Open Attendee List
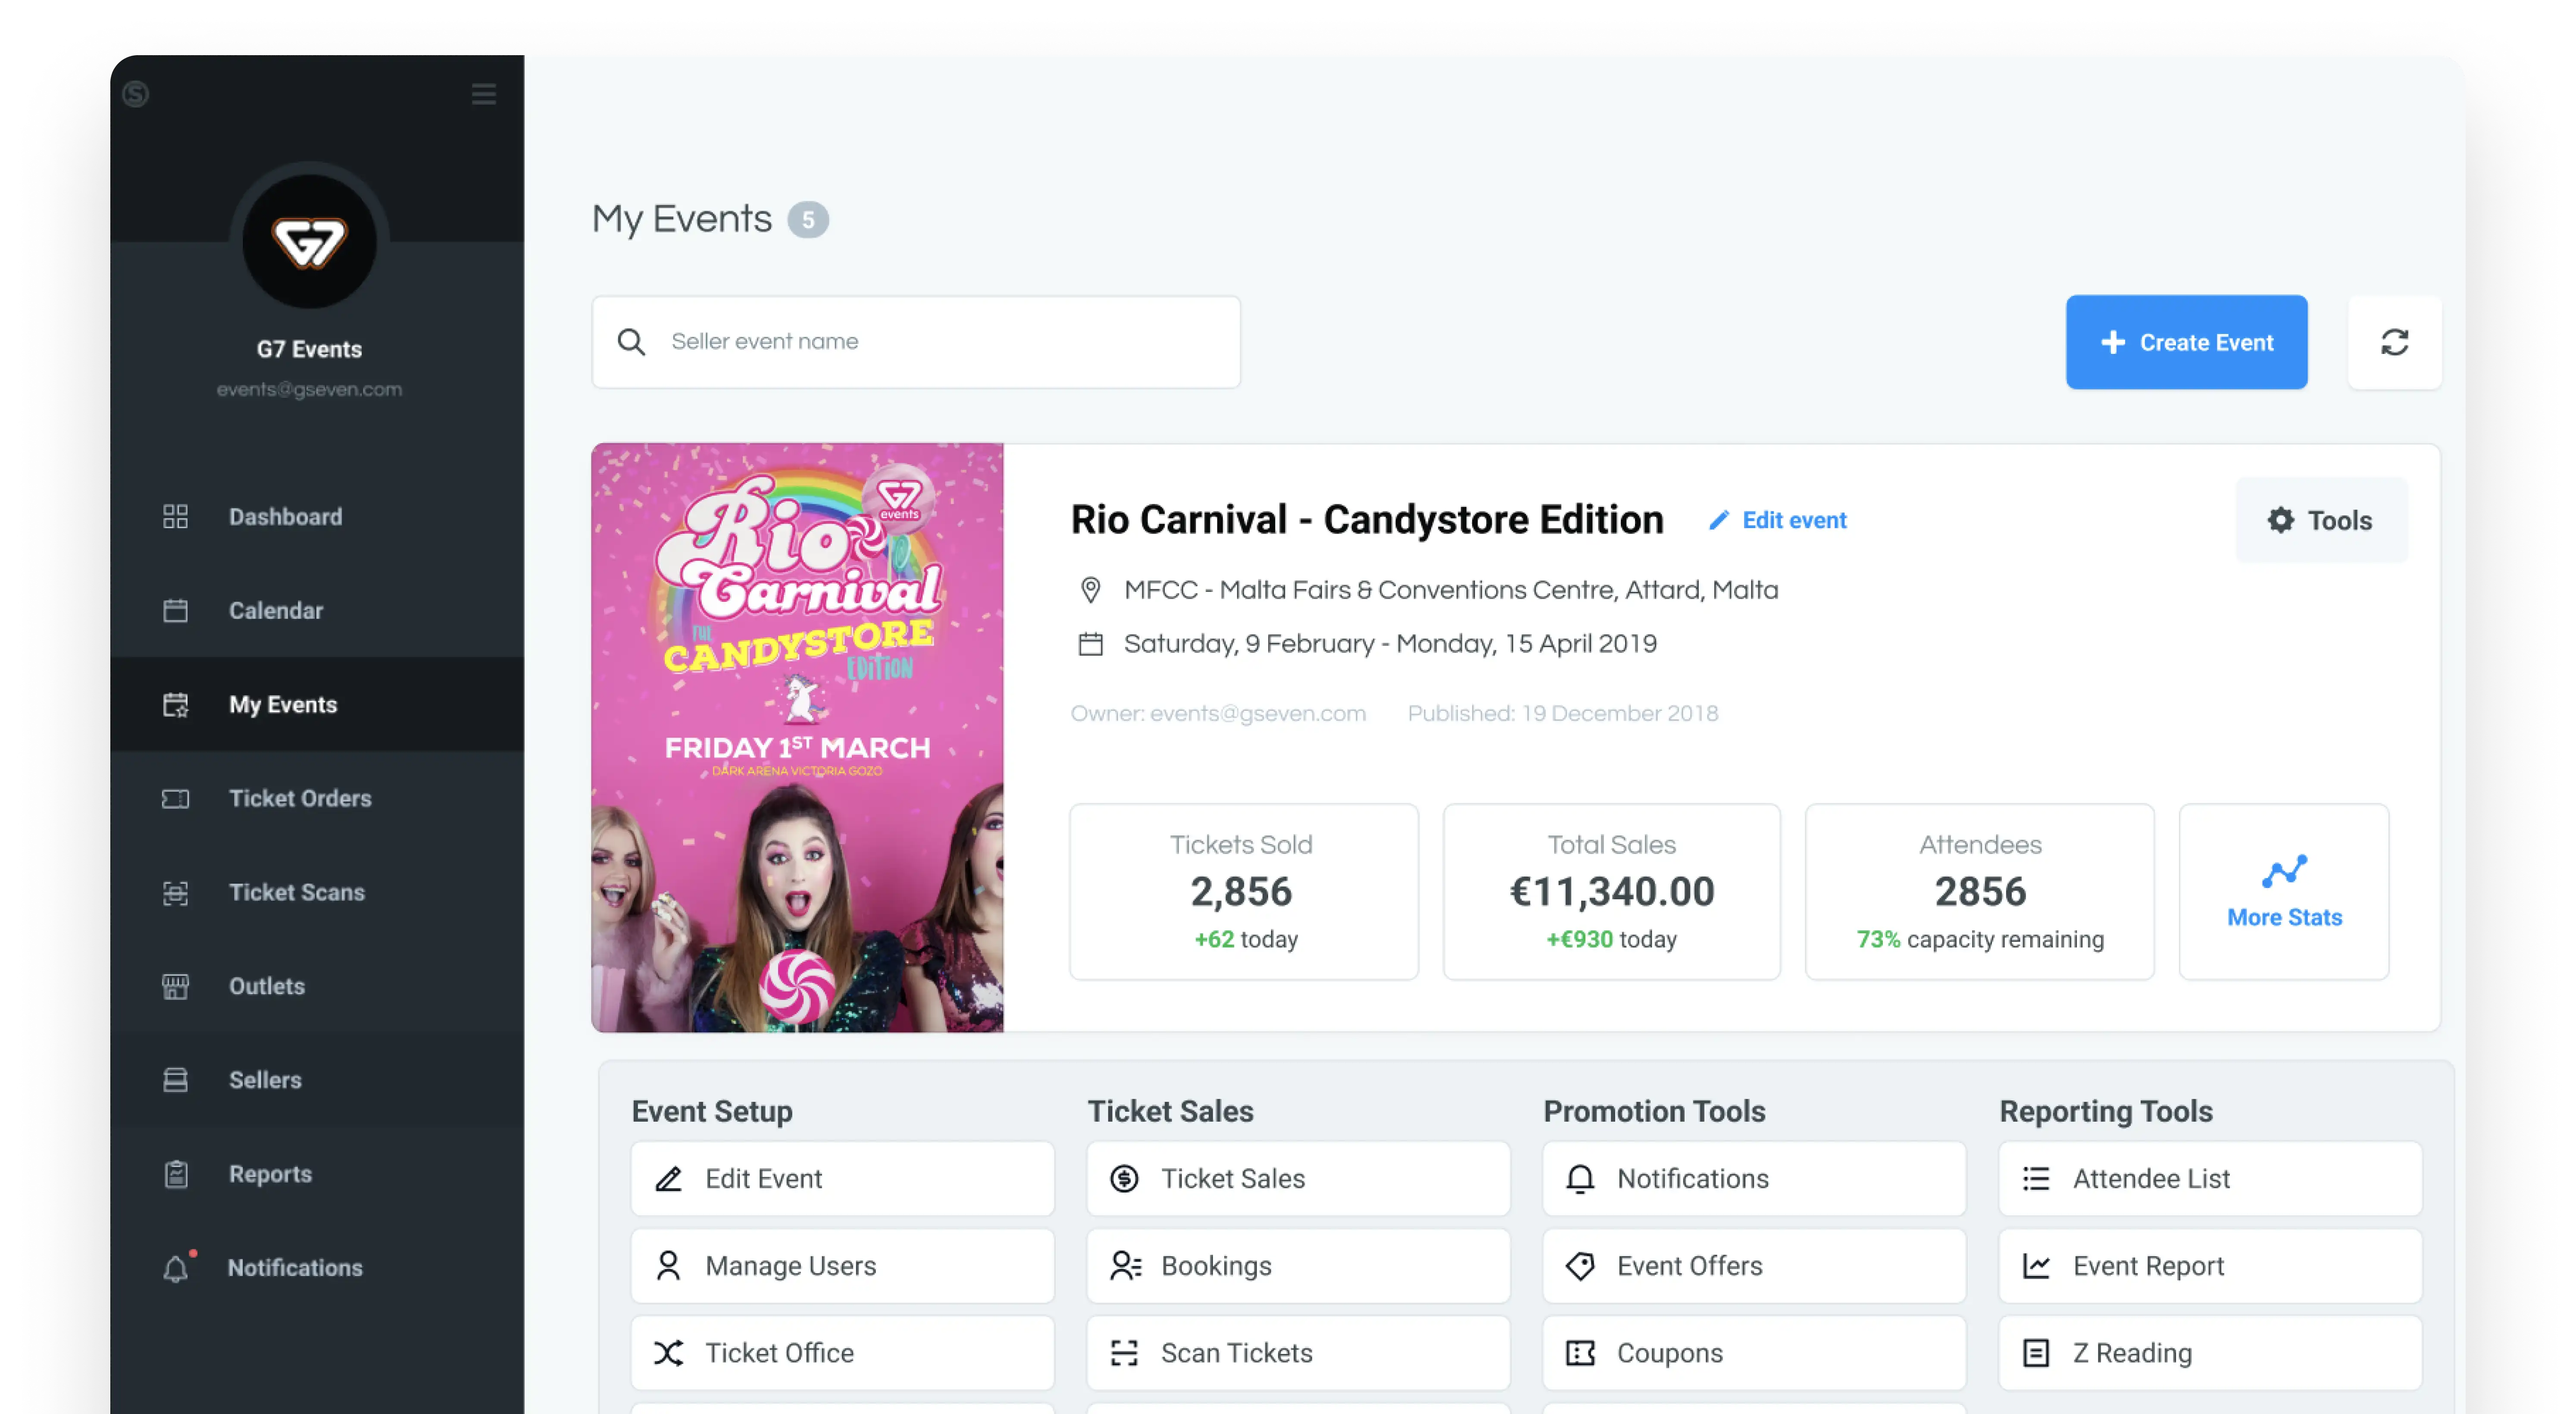Image resolution: width=2576 pixels, height=1414 pixels. [x=2211, y=1179]
